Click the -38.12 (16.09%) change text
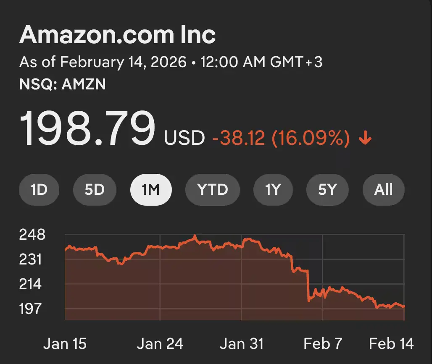The height and width of the screenshot is (364, 432). pos(281,138)
